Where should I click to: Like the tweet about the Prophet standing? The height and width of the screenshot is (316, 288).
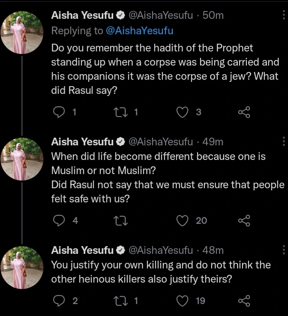tap(183, 112)
